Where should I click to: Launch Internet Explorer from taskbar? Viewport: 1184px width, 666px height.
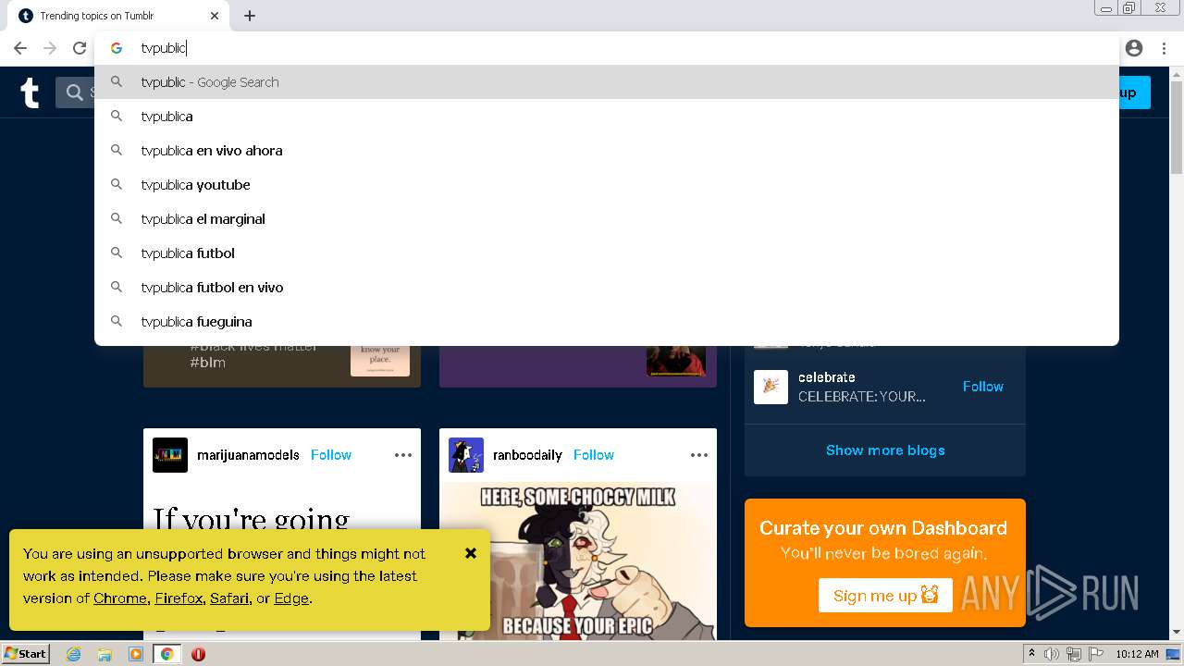pos(74,654)
